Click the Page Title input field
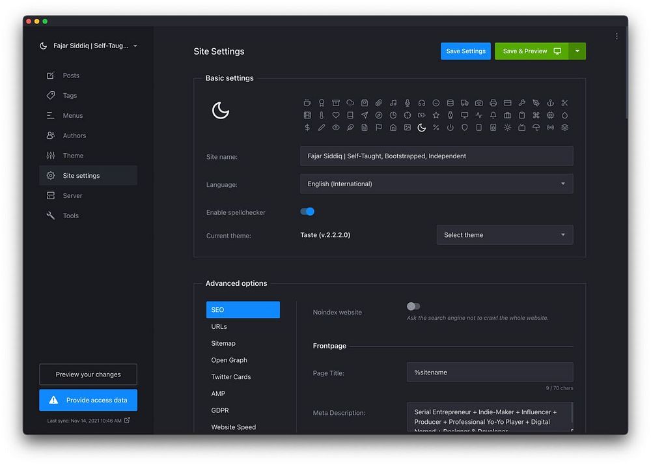The image size is (651, 465). [490, 373]
